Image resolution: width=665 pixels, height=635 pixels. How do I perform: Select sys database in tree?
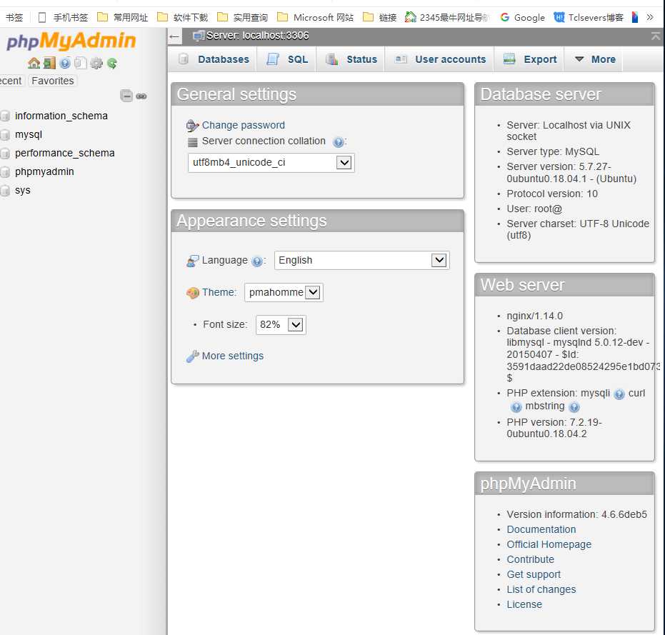pyautogui.click(x=22, y=191)
